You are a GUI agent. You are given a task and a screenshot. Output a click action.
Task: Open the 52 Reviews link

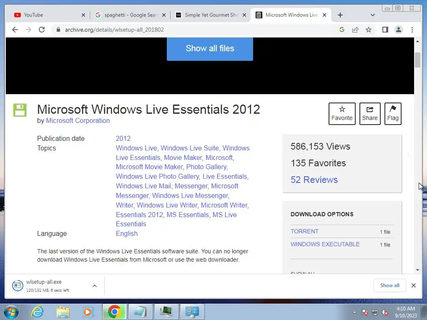pyautogui.click(x=314, y=180)
